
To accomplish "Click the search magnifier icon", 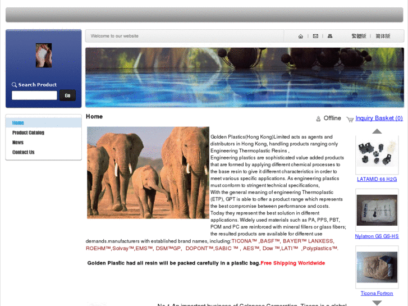I will pyautogui.click(x=15, y=85).
